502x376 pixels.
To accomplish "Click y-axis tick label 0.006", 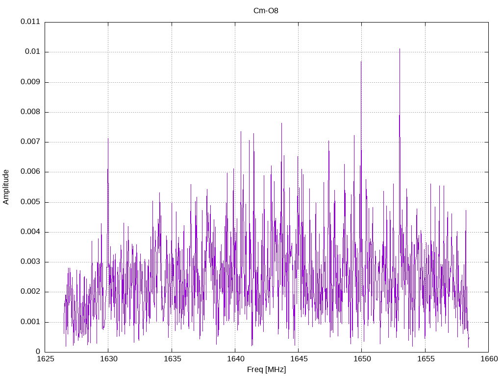I will (x=30, y=172).
